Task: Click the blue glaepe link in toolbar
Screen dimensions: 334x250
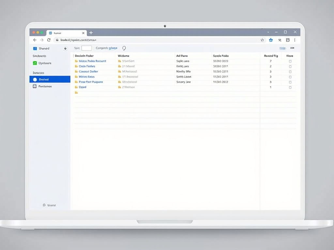Action: tap(113, 48)
